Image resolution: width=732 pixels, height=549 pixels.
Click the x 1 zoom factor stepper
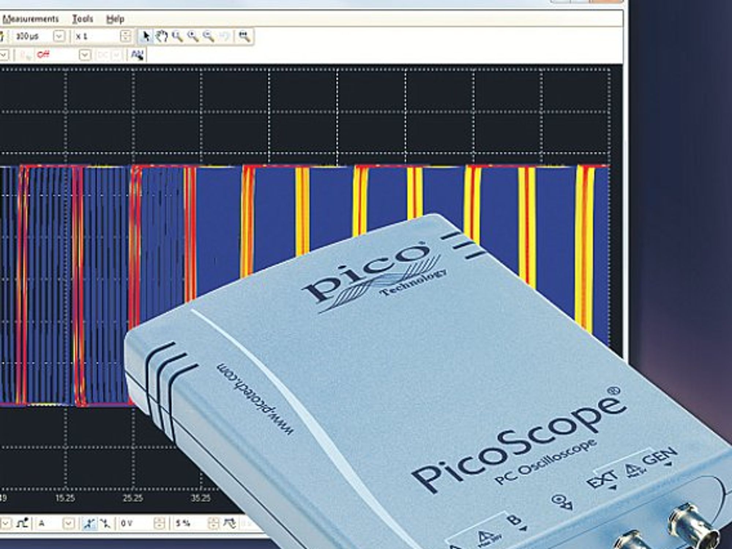126,36
